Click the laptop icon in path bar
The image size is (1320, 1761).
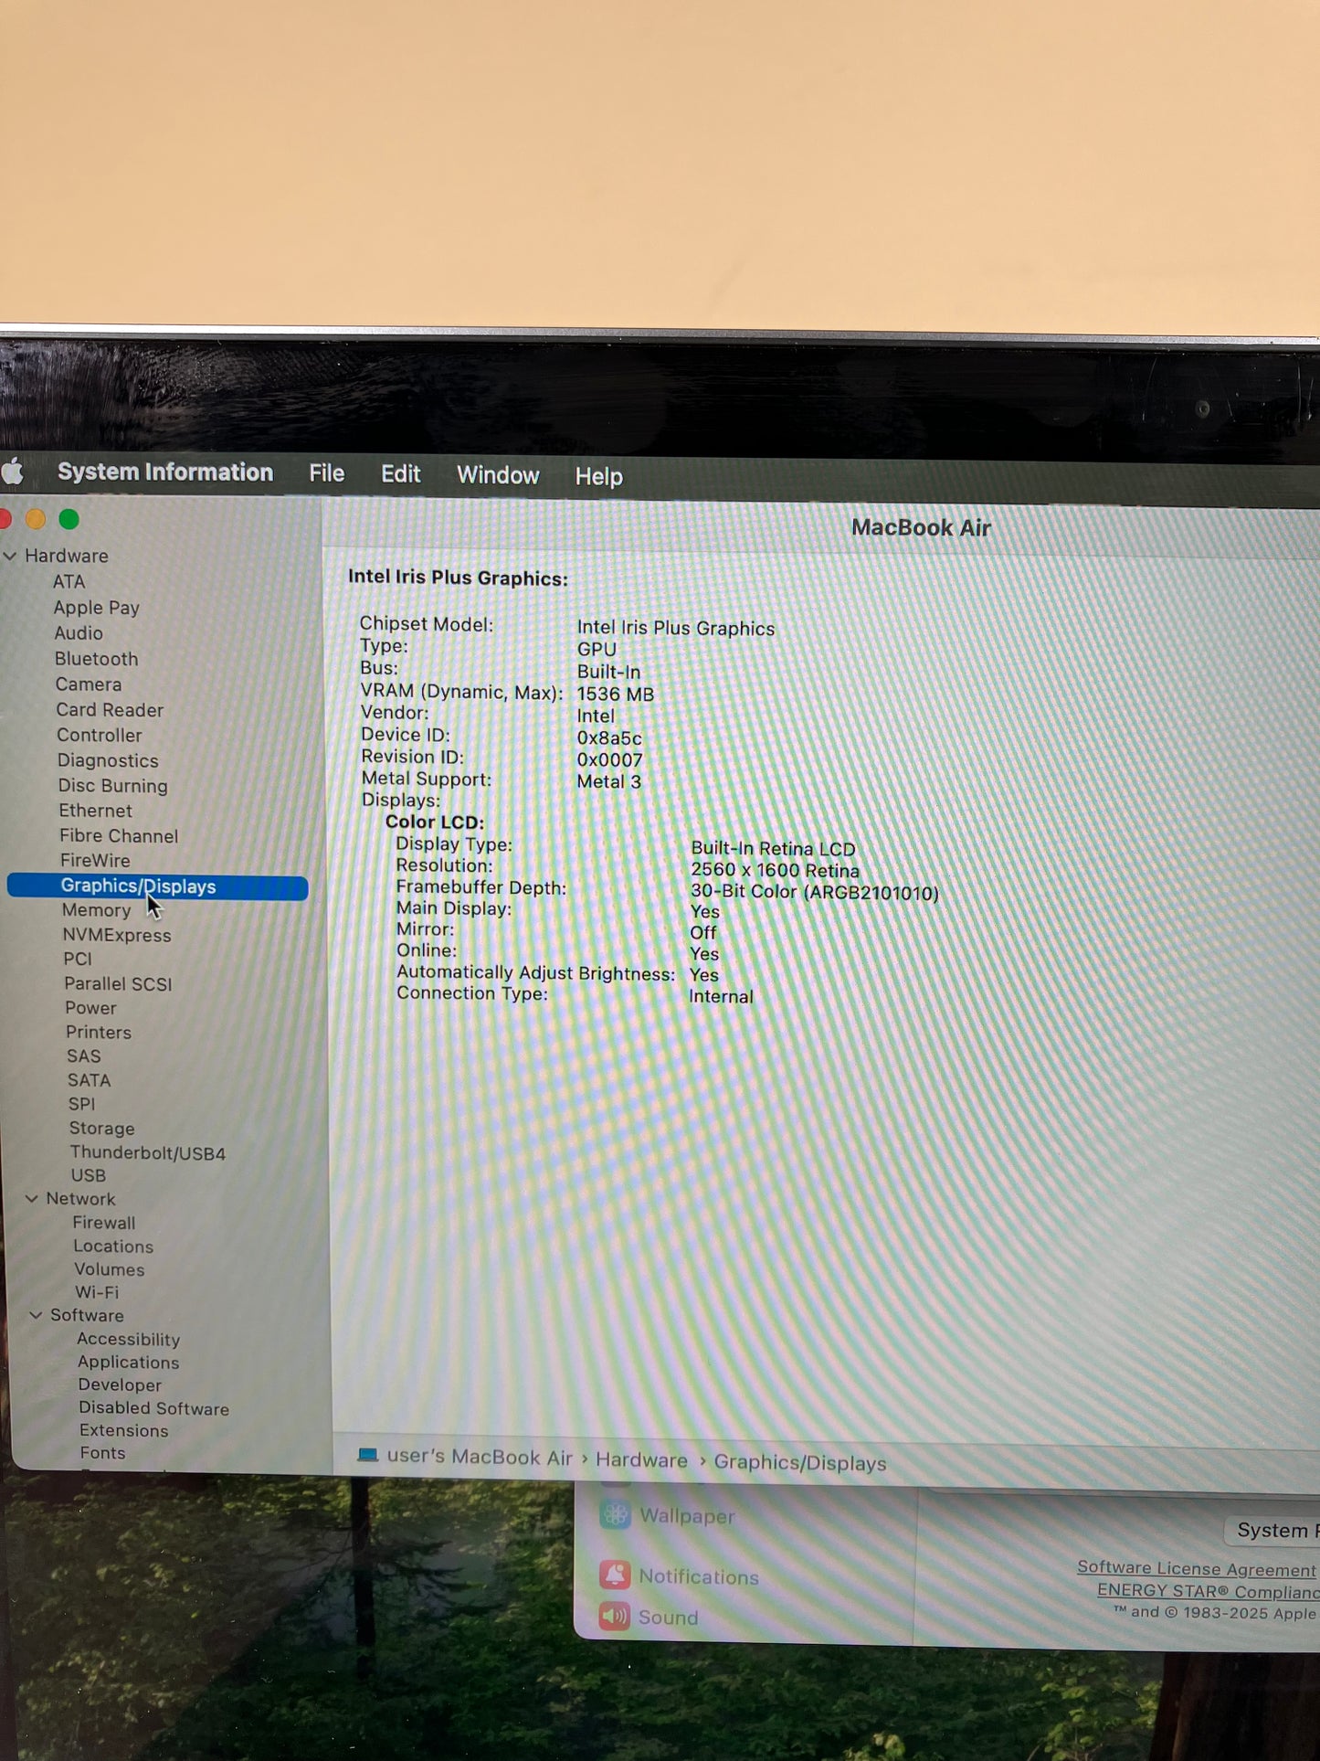[x=367, y=1455]
